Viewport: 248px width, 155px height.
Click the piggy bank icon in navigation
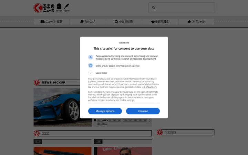[153, 22]
